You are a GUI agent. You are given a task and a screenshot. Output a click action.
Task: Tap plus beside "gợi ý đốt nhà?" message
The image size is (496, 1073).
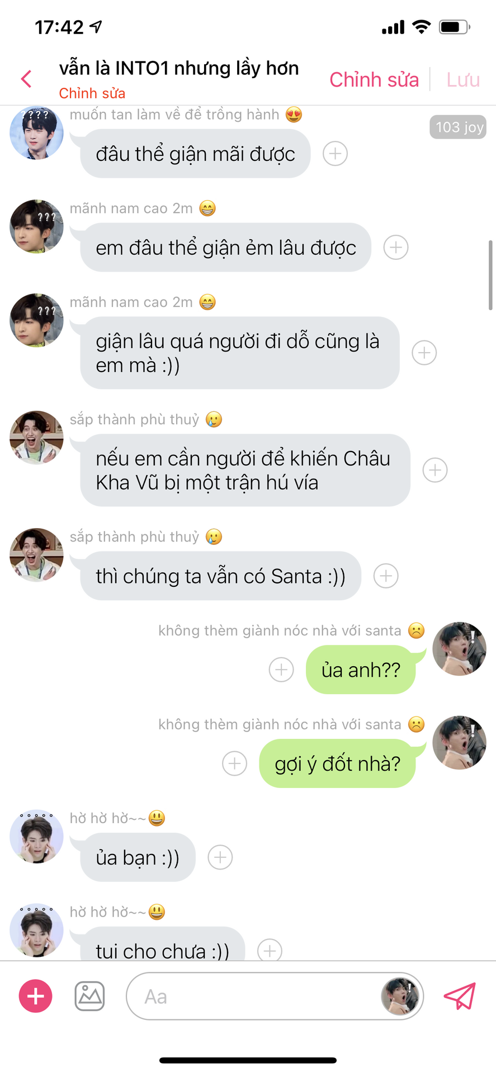tap(235, 763)
